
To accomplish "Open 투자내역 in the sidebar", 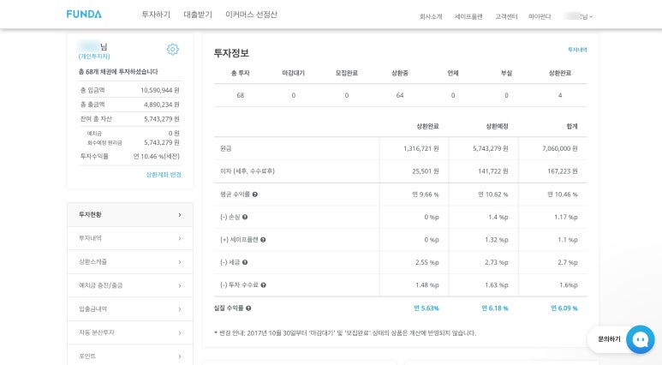I will click(129, 238).
